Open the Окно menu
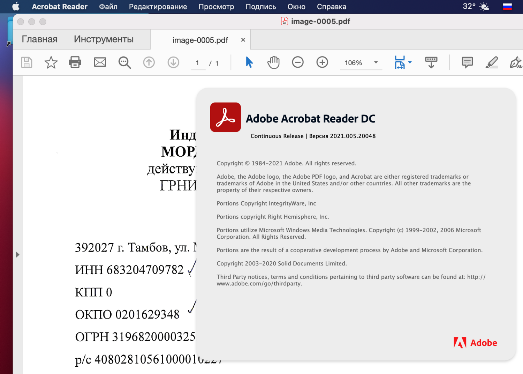 296,7
